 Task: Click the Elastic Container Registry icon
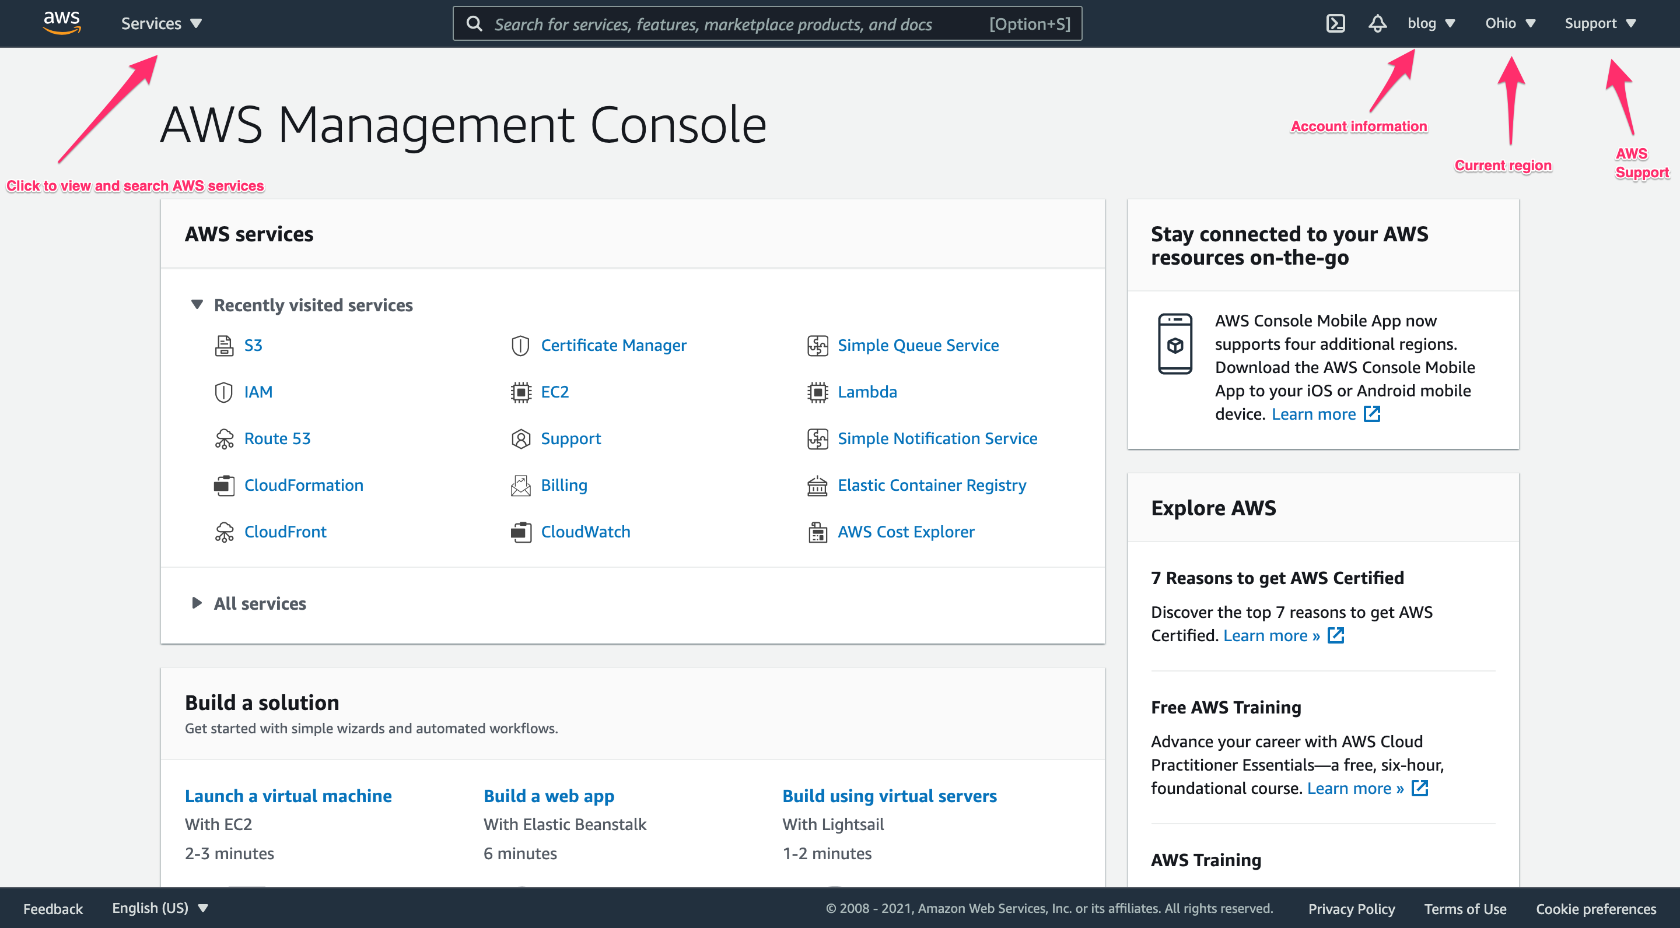(x=817, y=486)
